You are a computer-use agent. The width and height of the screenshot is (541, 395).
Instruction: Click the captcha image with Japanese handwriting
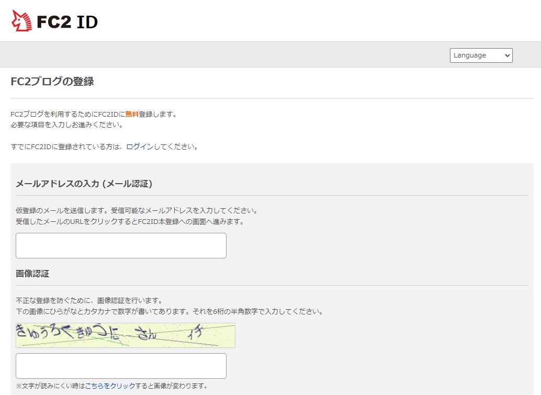[126, 335]
